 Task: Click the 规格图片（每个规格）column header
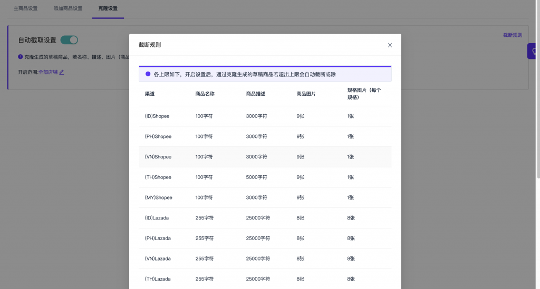(364, 94)
